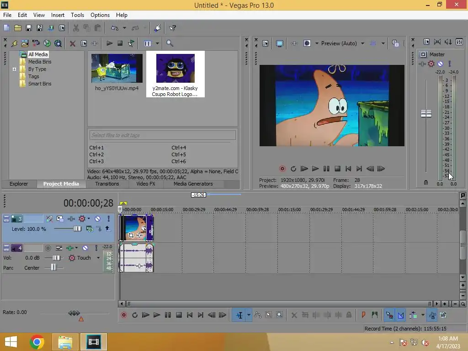Start media bin preview with play arrow
This screenshot has height=351, width=468.
[109, 43]
